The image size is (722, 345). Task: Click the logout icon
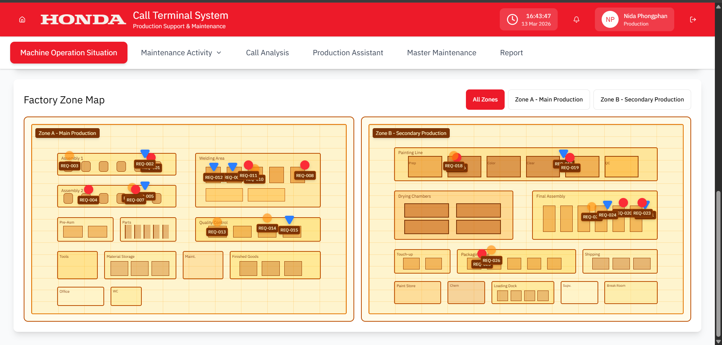click(693, 20)
